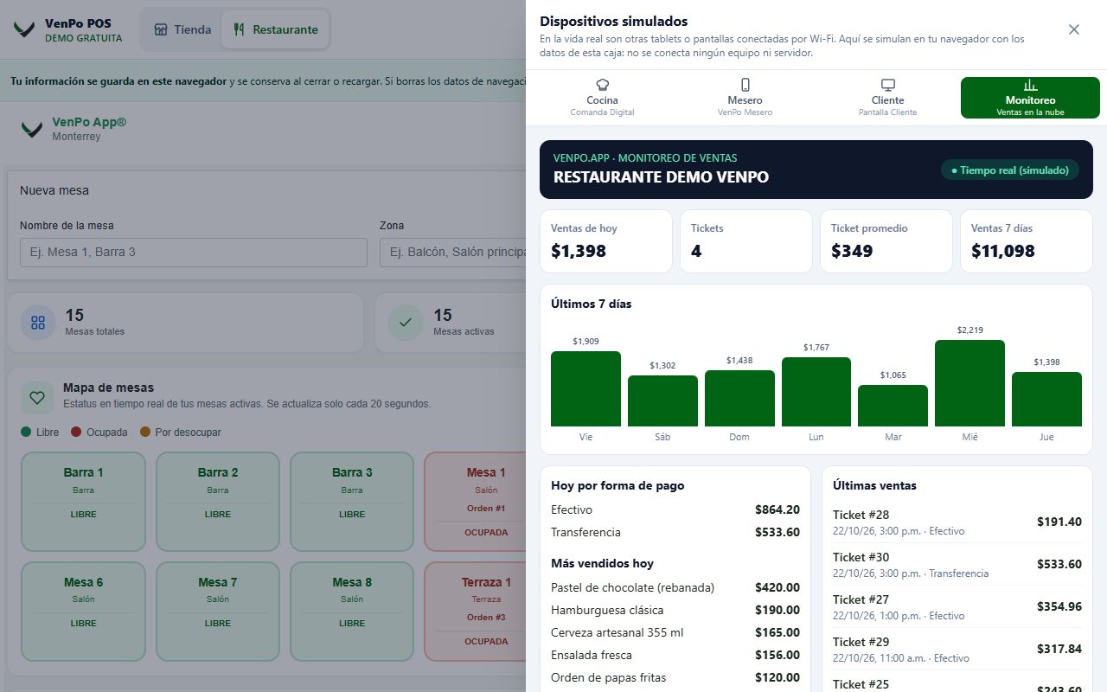Click the VenPo App Monterrey logo icon
This screenshot has height=692, width=1107.
(32, 130)
